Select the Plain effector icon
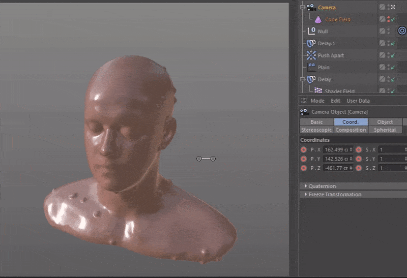Image resolution: width=407 pixels, height=278 pixels. tap(311, 67)
